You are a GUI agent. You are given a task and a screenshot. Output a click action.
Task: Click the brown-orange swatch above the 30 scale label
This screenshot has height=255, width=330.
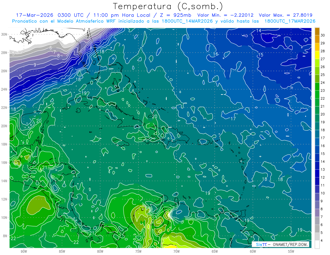pos(317,31)
